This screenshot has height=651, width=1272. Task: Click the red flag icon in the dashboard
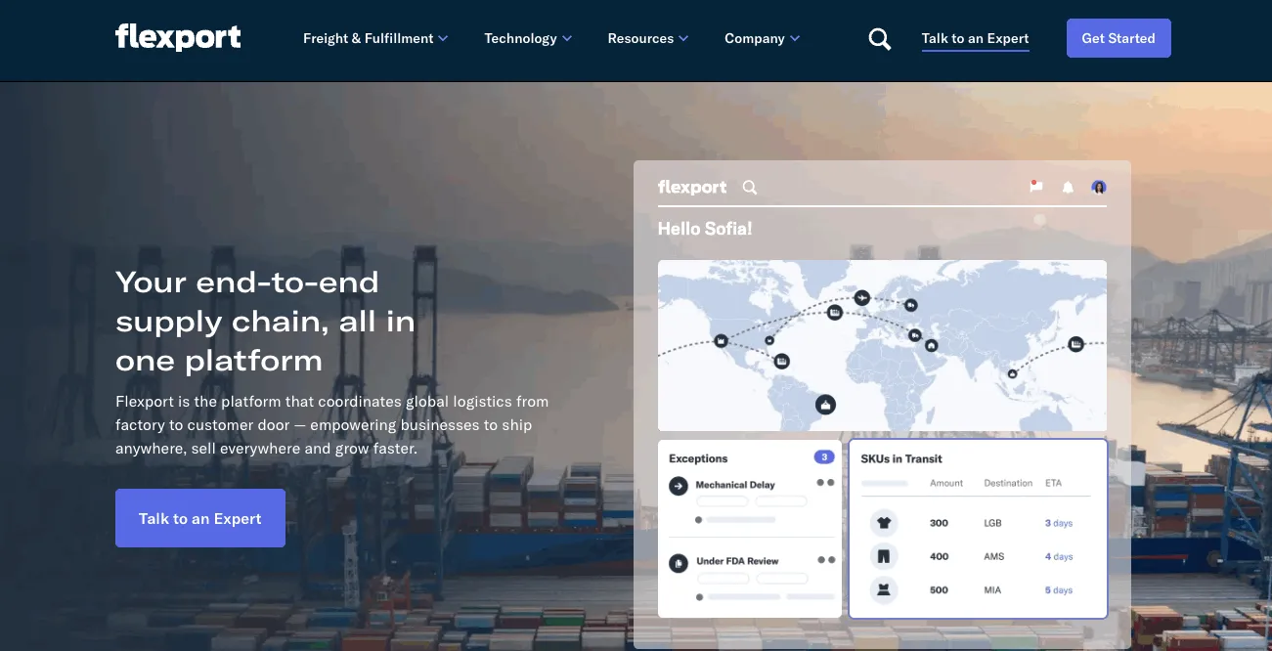tap(1036, 187)
